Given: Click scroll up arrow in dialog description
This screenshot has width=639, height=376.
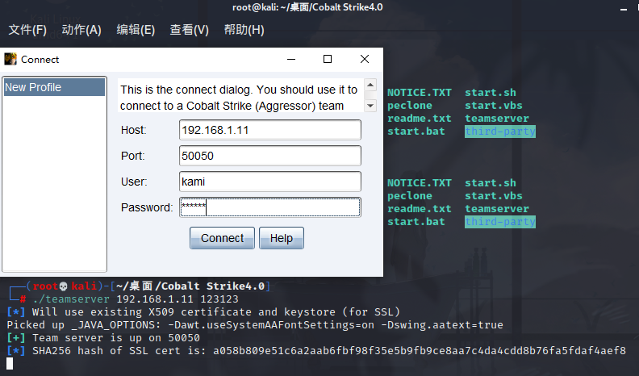Looking at the screenshot, I should (x=370, y=85).
